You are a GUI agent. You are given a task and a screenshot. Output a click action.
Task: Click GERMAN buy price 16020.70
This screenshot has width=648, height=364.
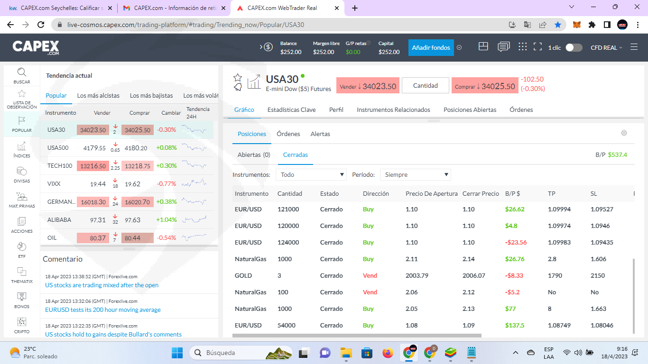138,202
